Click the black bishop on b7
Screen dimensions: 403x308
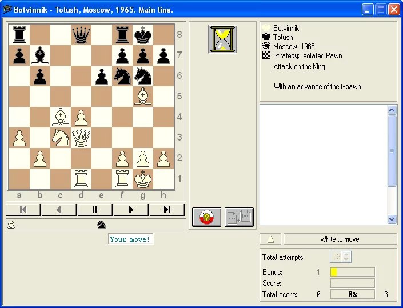coord(40,55)
